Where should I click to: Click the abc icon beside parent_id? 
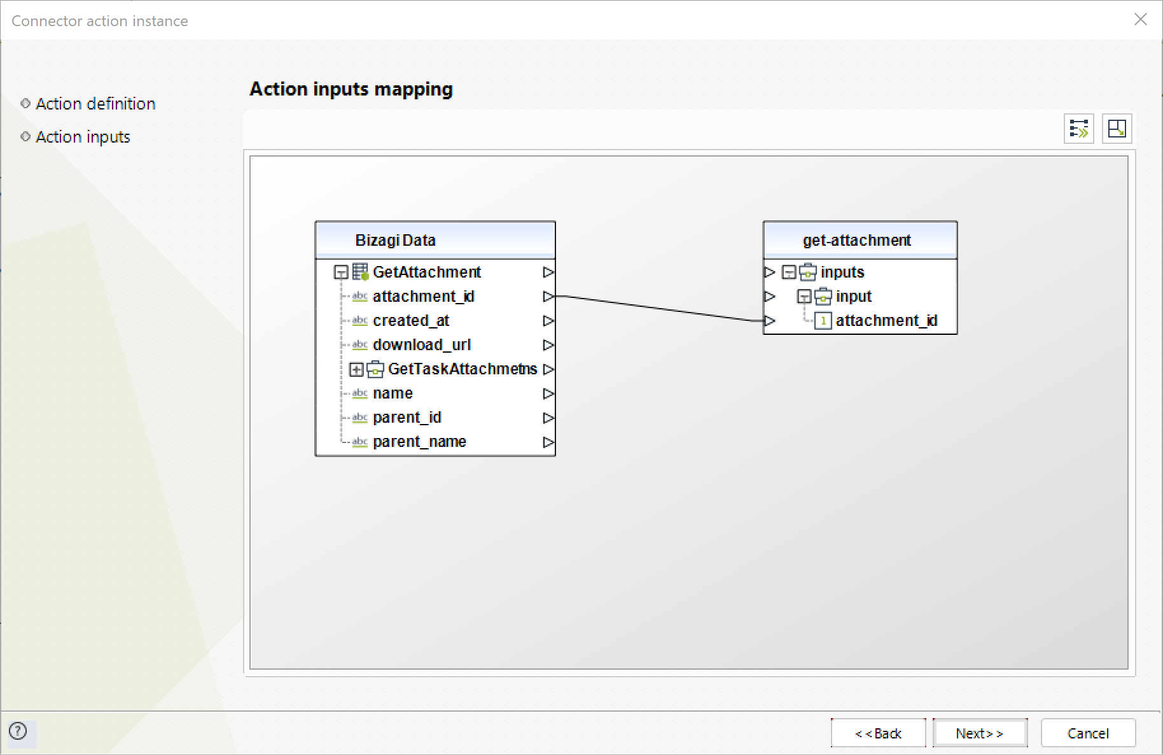tap(360, 417)
